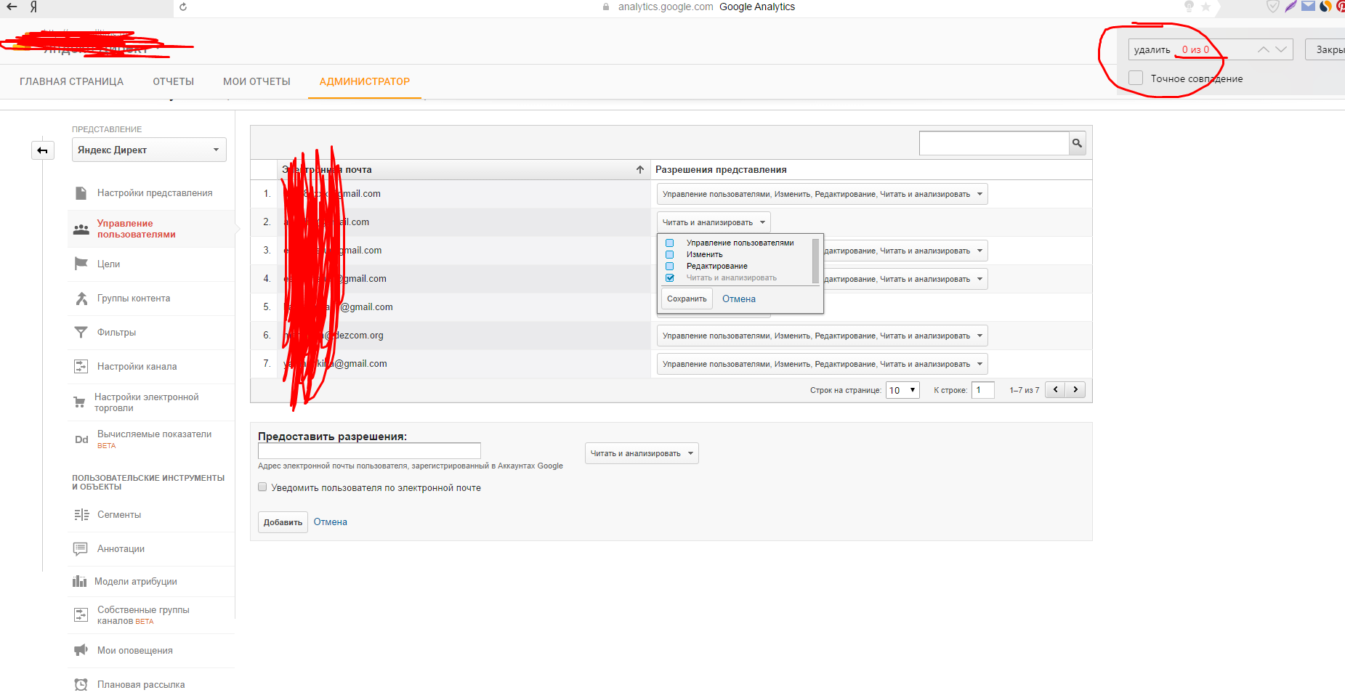Click the Yandex Я icon in browser bar
This screenshot has width=1345, height=698.
33,7
